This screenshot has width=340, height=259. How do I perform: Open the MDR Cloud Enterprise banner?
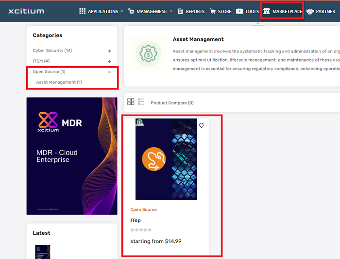point(72,156)
